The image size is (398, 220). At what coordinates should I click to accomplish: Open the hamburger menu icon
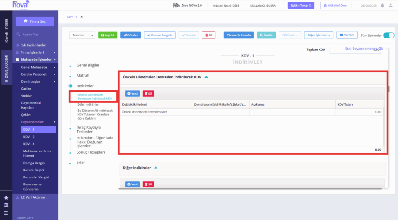6,213
